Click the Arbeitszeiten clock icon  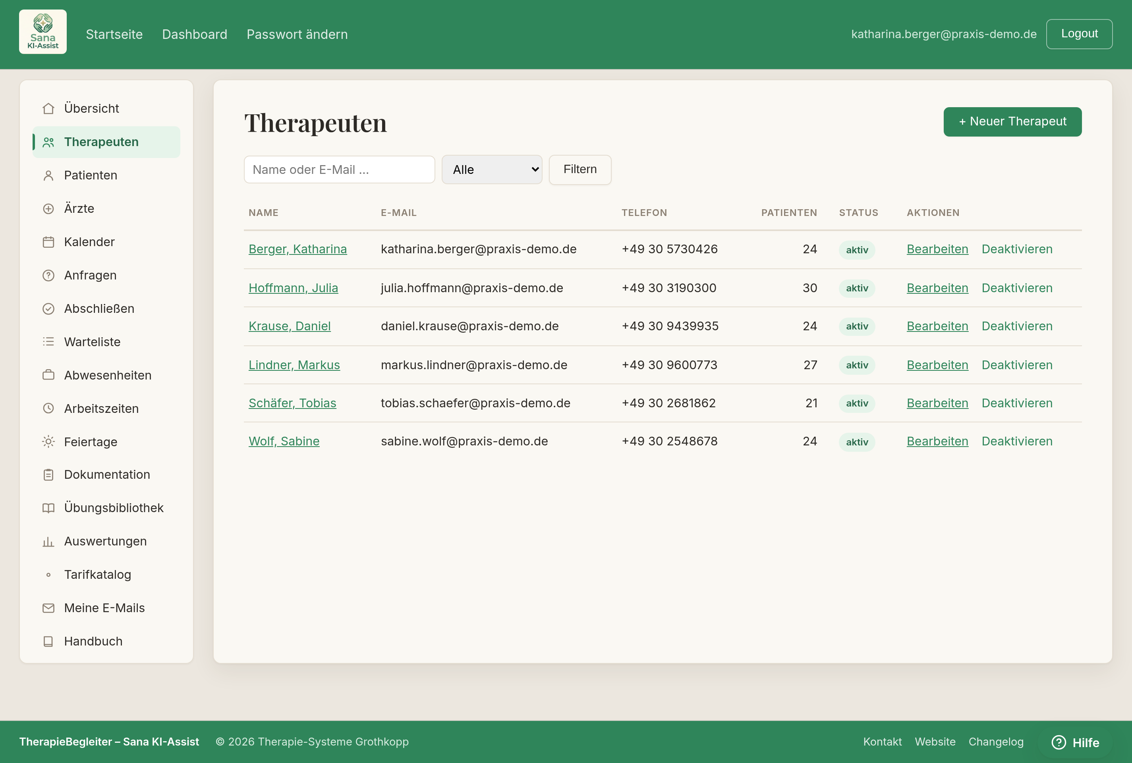[x=48, y=409]
